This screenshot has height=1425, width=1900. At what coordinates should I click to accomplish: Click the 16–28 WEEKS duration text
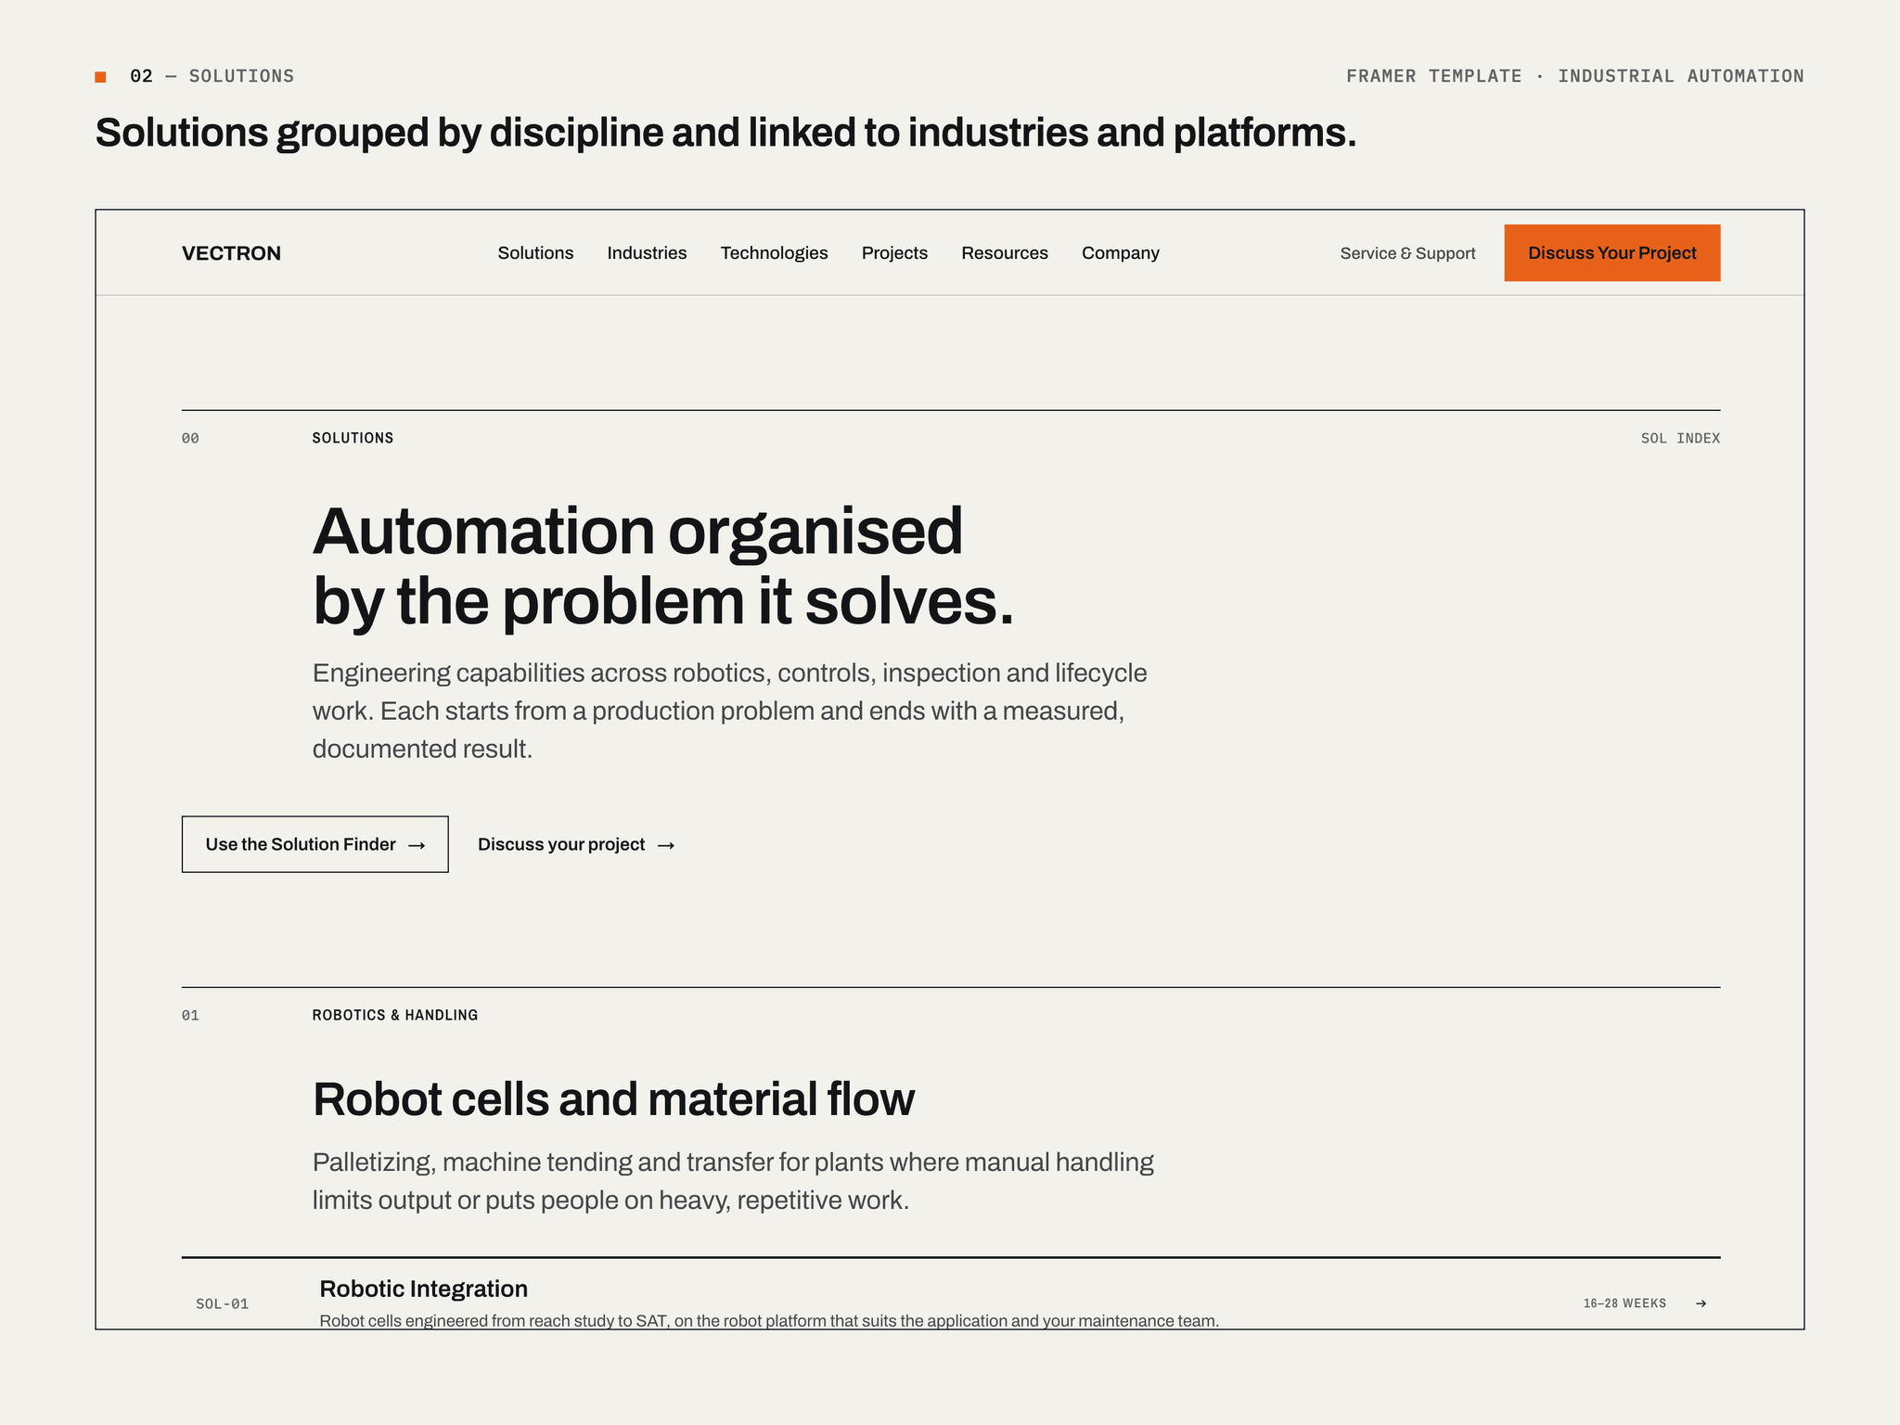point(1624,1303)
